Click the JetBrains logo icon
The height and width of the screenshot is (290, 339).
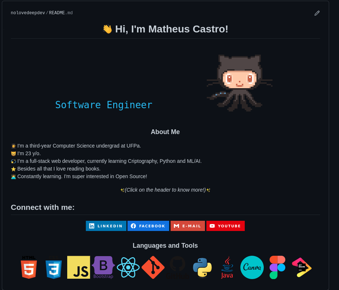point(302,267)
